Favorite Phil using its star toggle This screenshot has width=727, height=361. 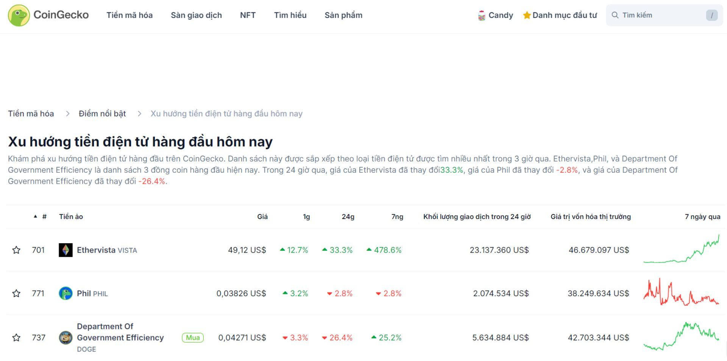click(17, 293)
